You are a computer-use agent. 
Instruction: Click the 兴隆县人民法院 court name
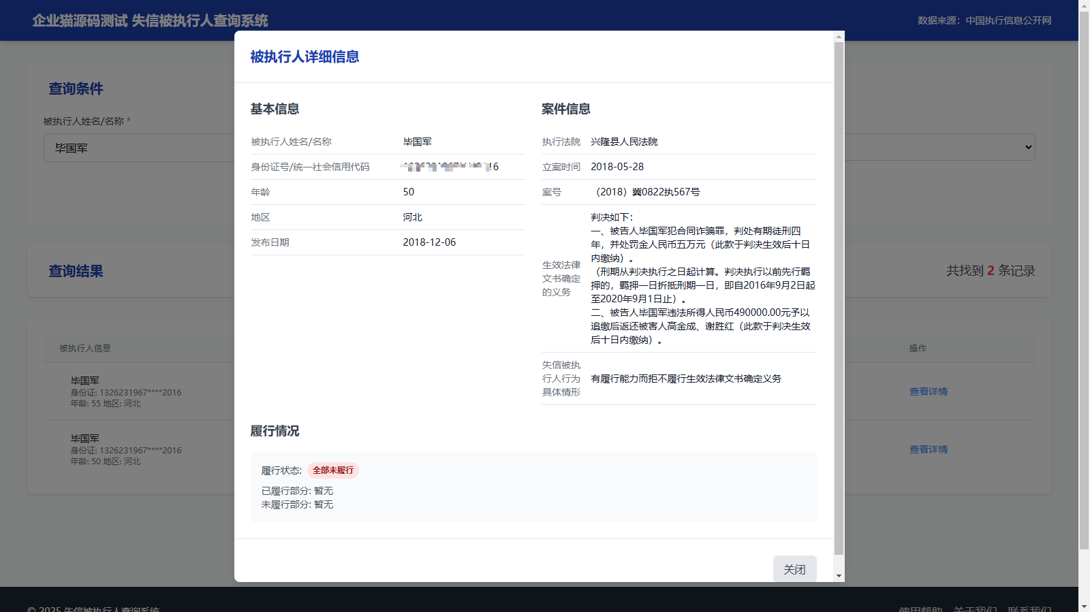(x=624, y=142)
